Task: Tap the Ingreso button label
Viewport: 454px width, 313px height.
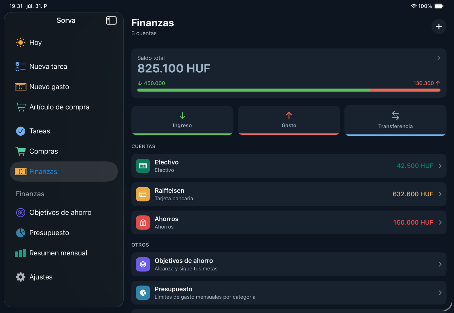Action: (182, 125)
